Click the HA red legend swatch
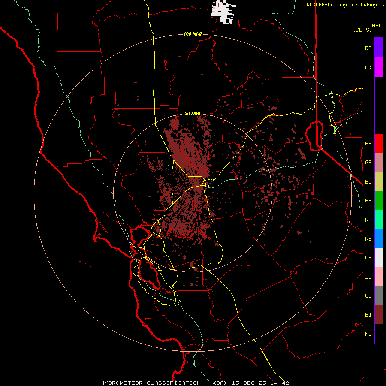This screenshot has width=386, height=386. click(379, 143)
